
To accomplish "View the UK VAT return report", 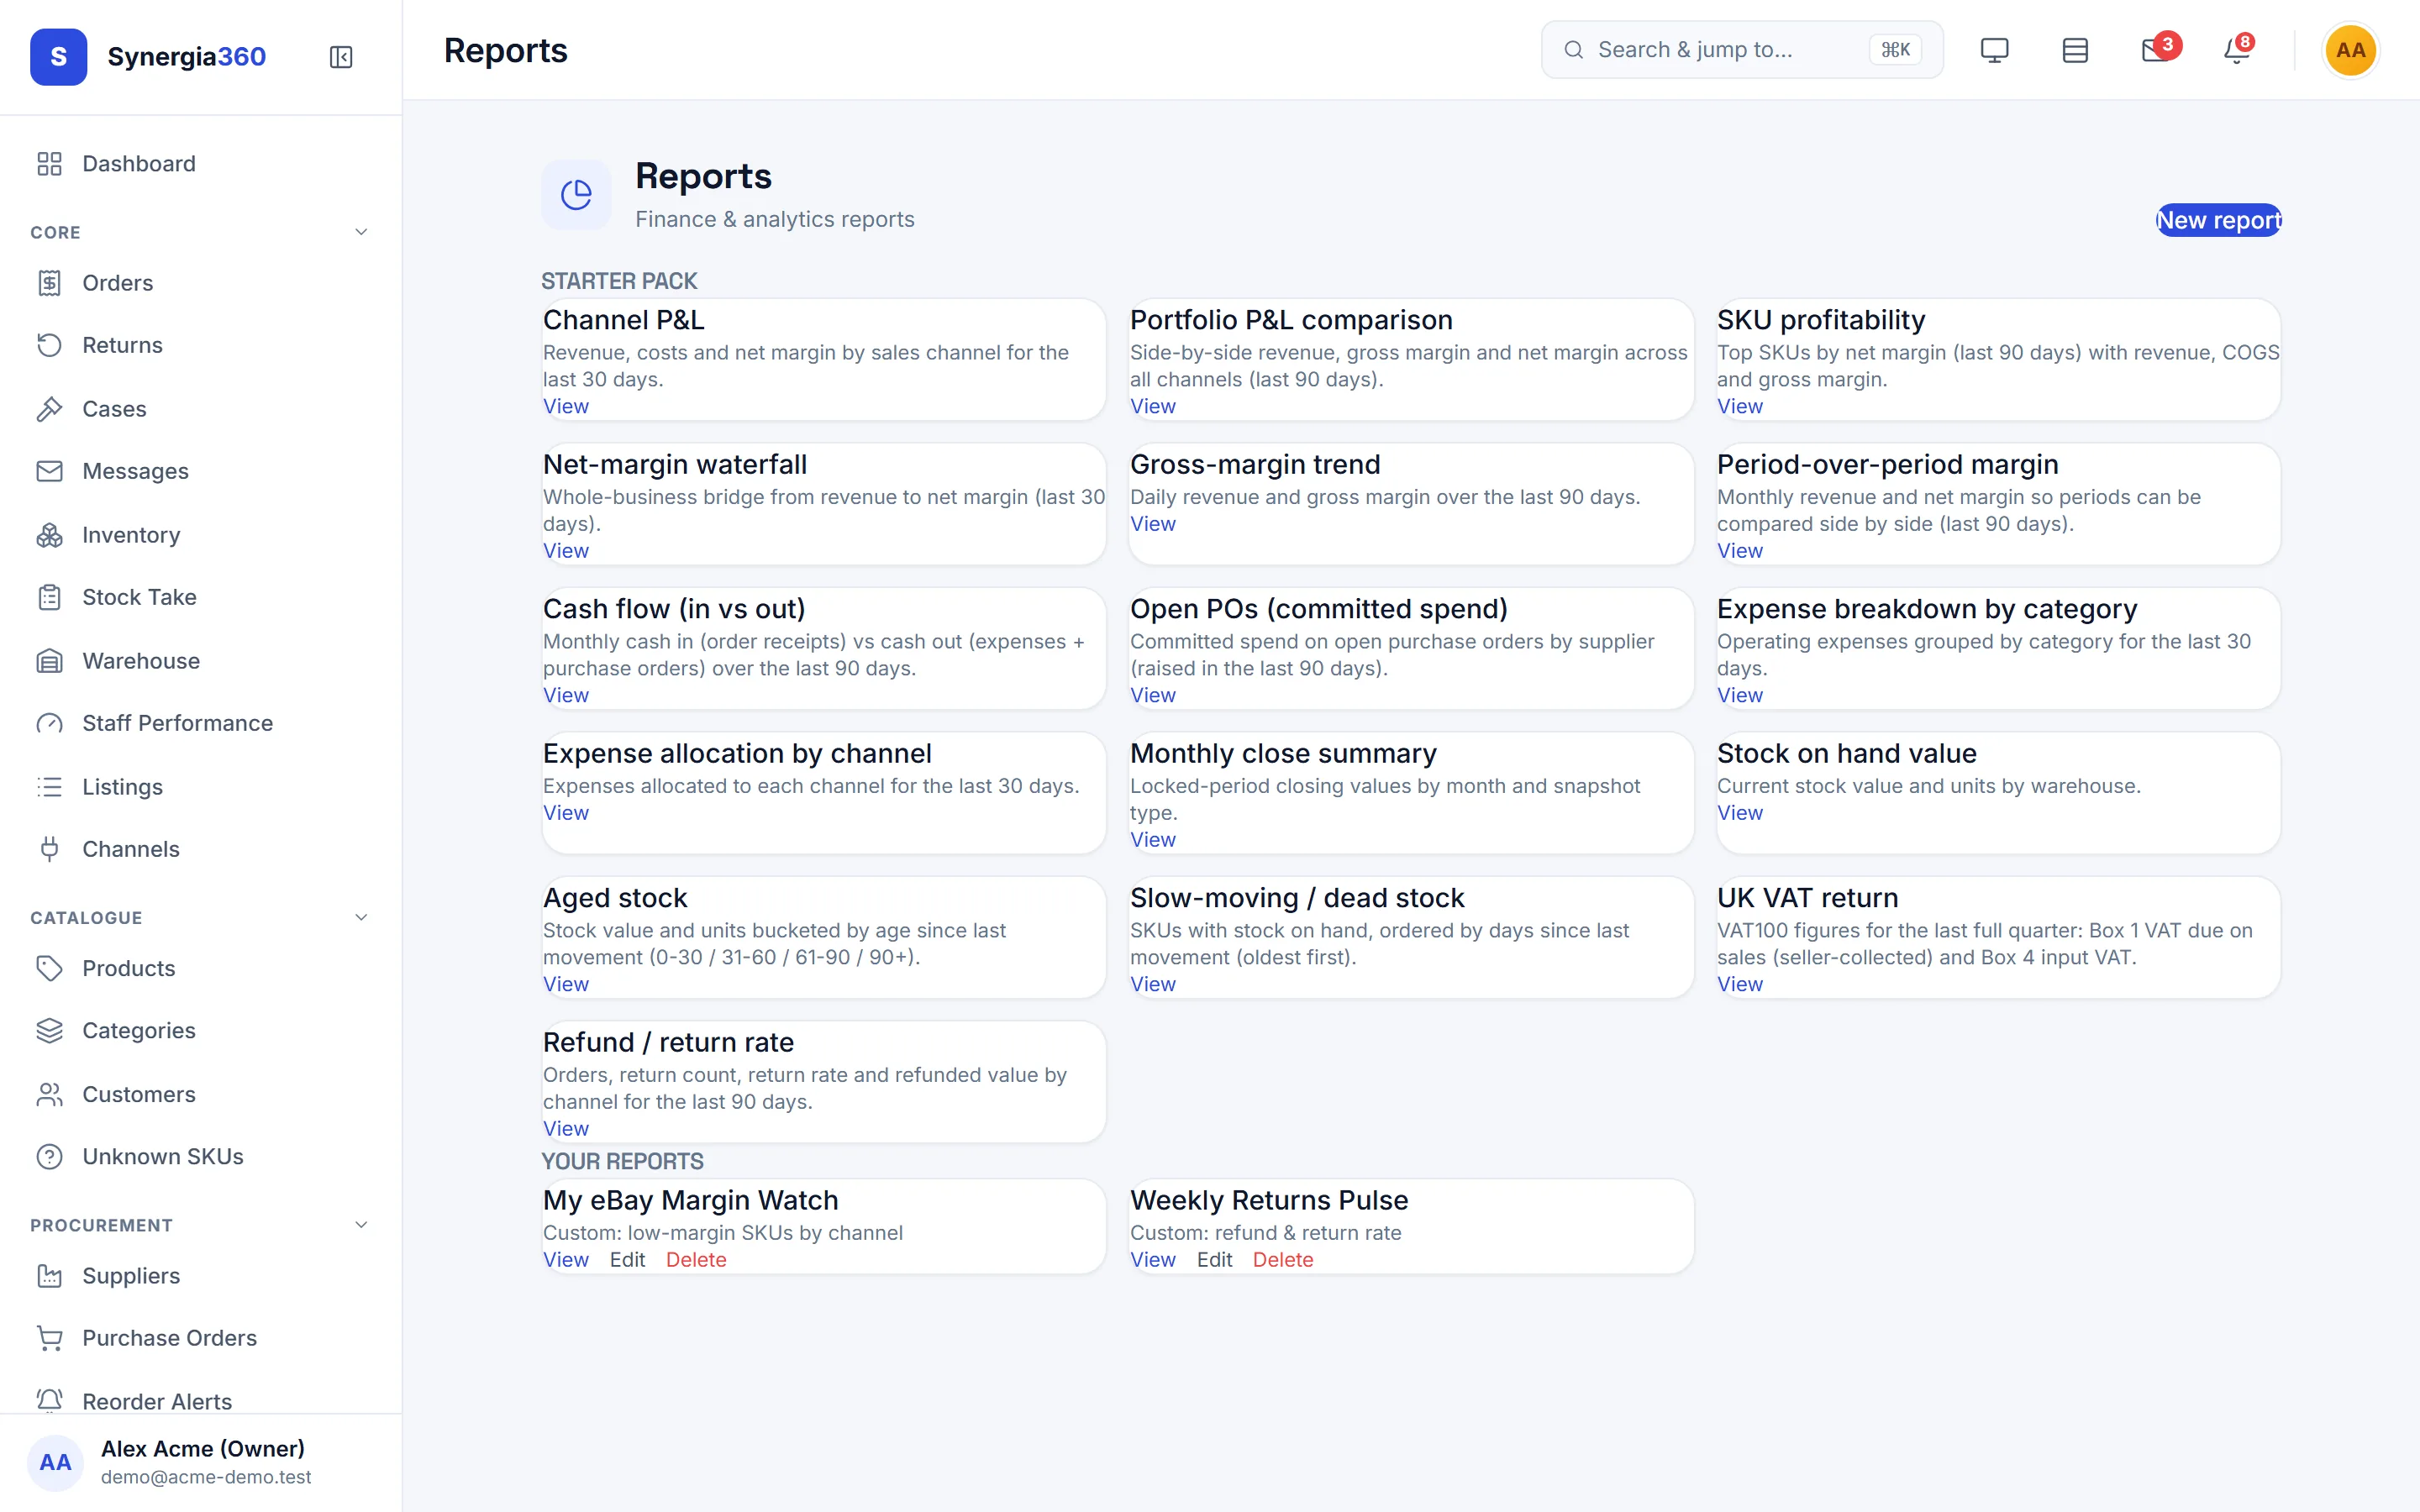I will [1739, 984].
